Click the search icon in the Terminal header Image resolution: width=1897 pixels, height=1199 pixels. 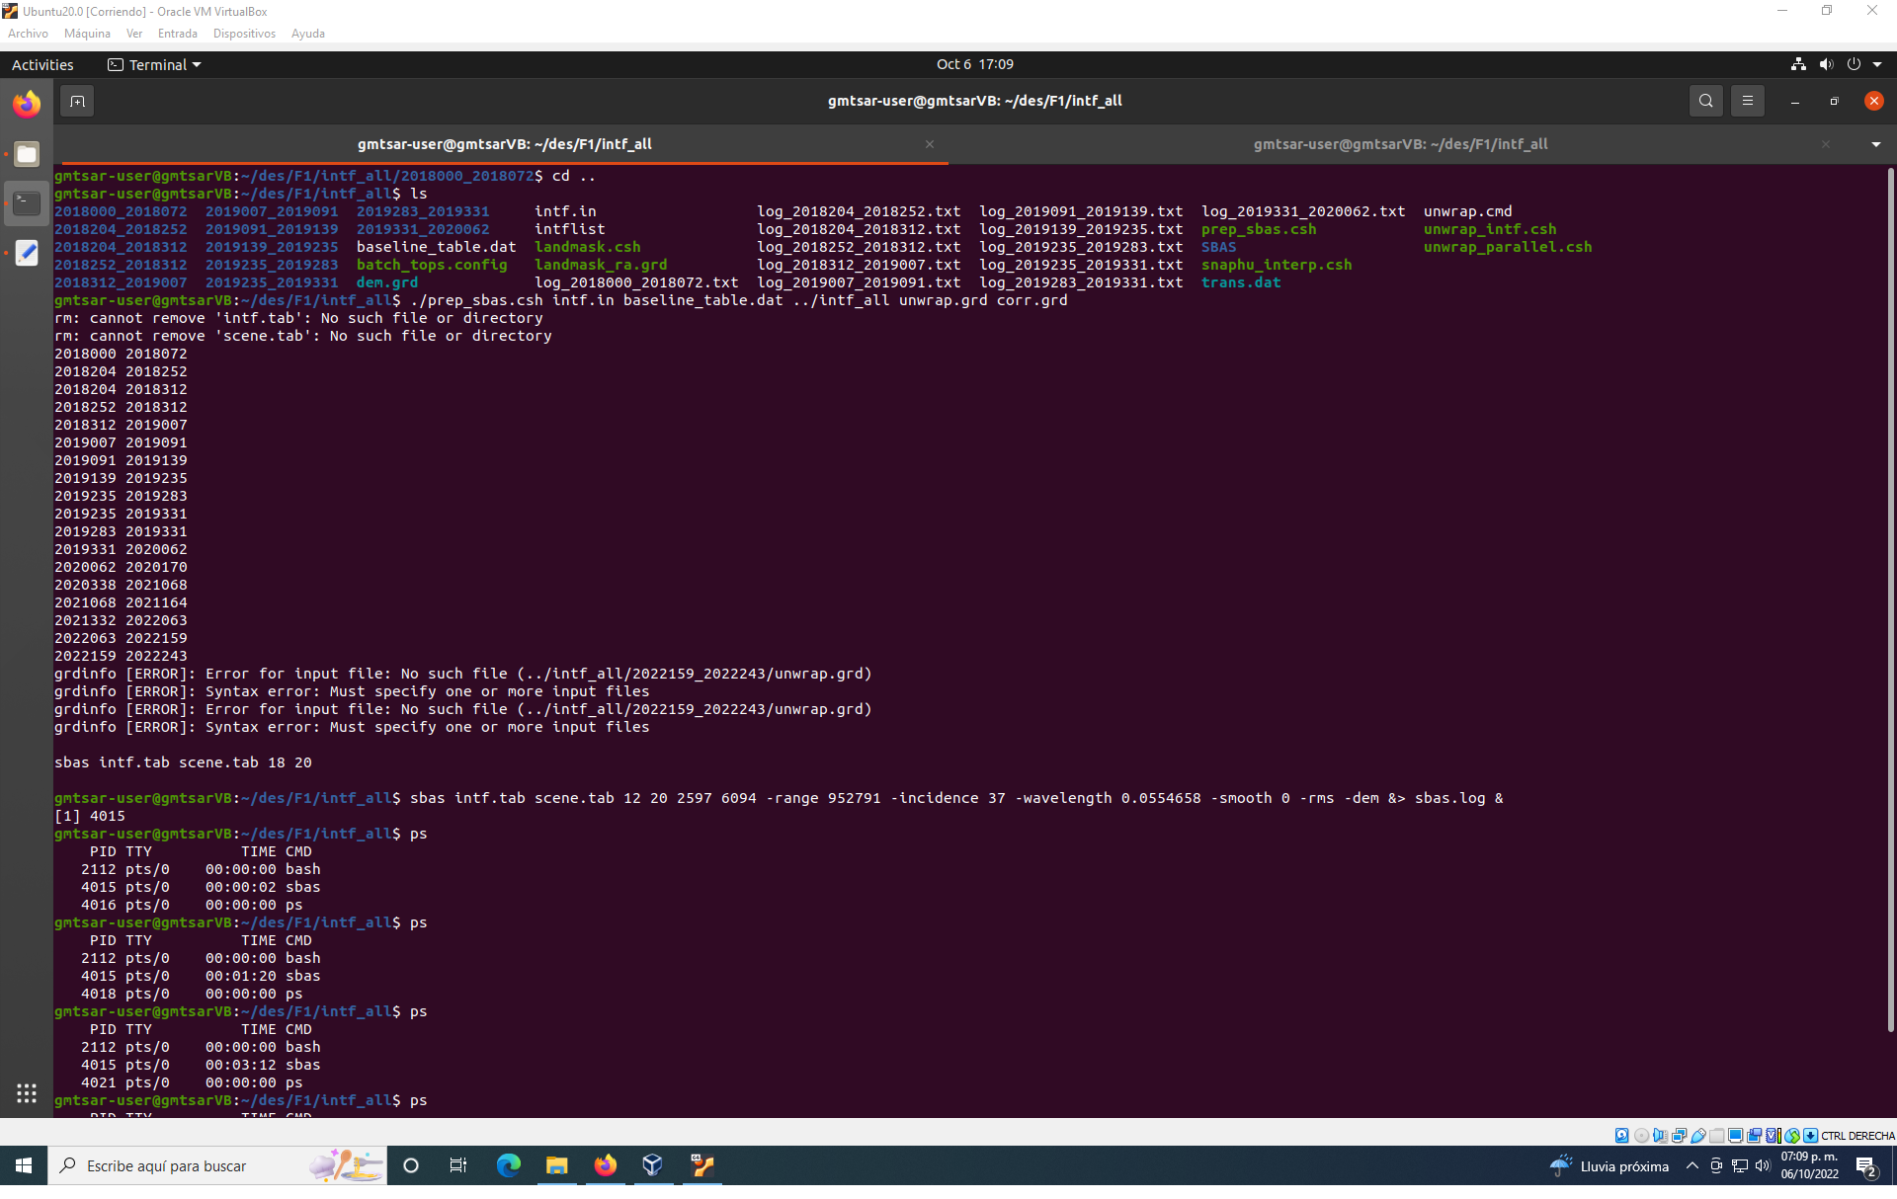1706,100
